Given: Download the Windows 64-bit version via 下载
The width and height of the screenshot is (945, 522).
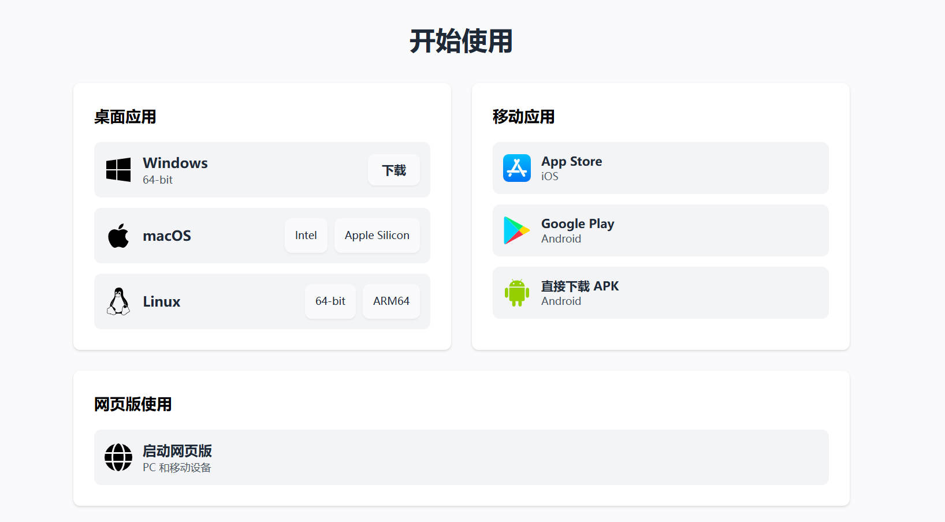Looking at the screenshot, I should [394, 170].
